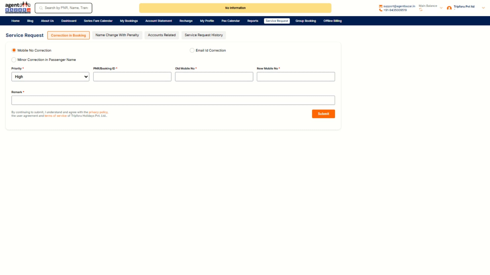Image resolution: width=490 pixels, height=275 pixels.
Task: Focus the Remark field
Action: pyautogui.click(x=173, y=100)
